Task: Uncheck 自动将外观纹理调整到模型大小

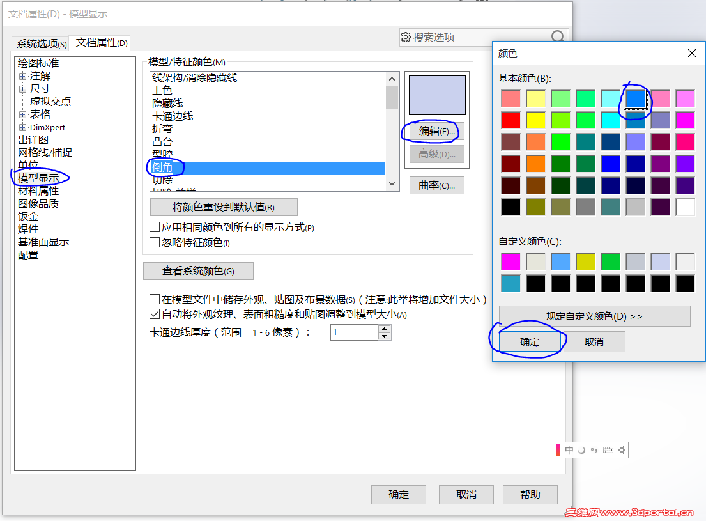Action: point(154,313)
